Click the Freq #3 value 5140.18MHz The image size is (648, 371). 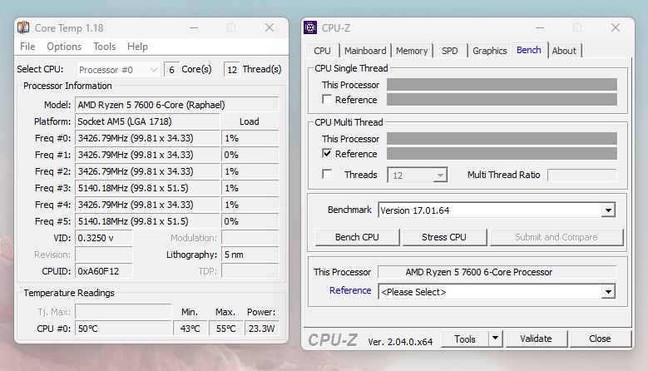click(147, 188)
